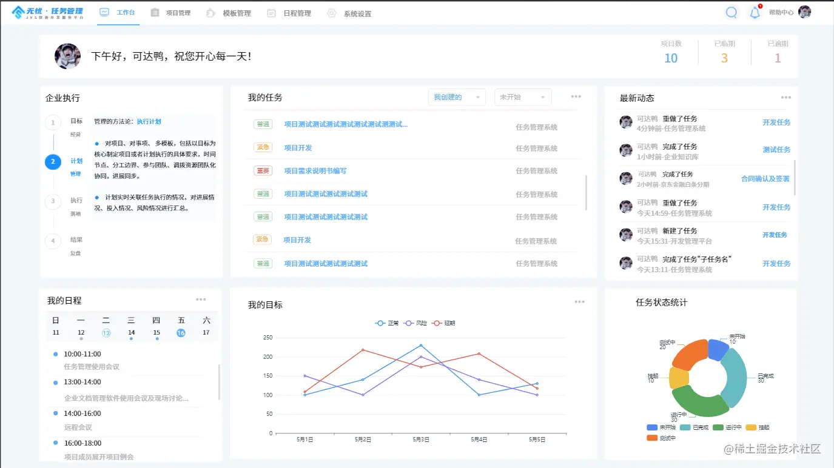This screenshot has height=468, width=834.
Task: Select day 14 in the week calendar
Action: [x=131, y=333]
